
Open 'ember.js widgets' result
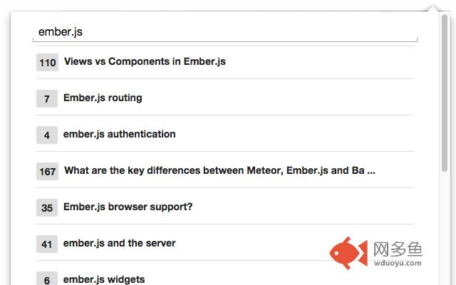pos(104,279)
